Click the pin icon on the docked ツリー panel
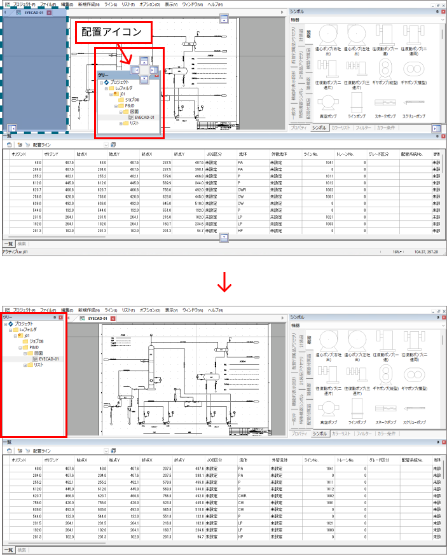This screenshot has height=555, width=447. point(55,317)
